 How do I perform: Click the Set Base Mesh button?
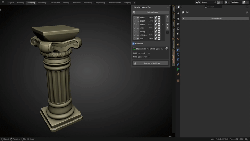(x=150, y=13)
